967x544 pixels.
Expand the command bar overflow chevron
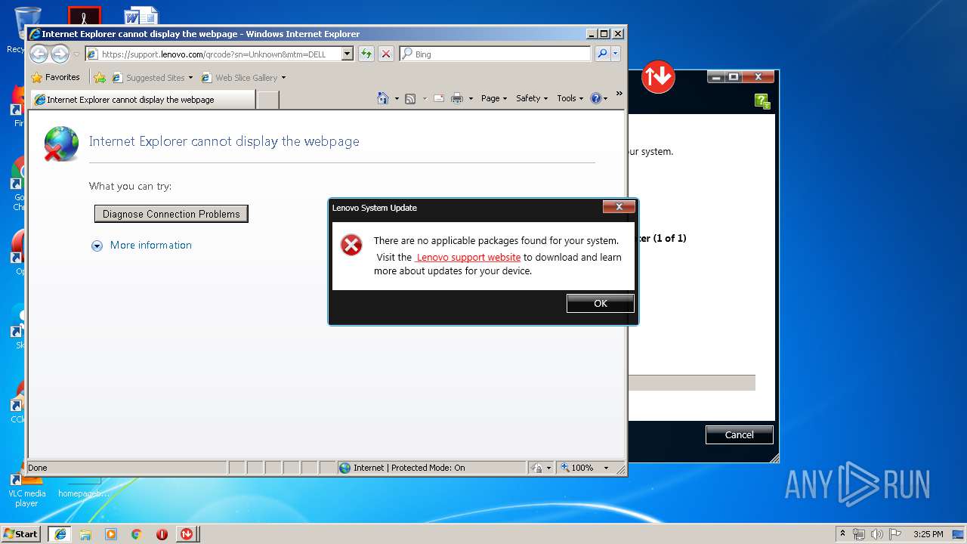click(x=619, y=94)
